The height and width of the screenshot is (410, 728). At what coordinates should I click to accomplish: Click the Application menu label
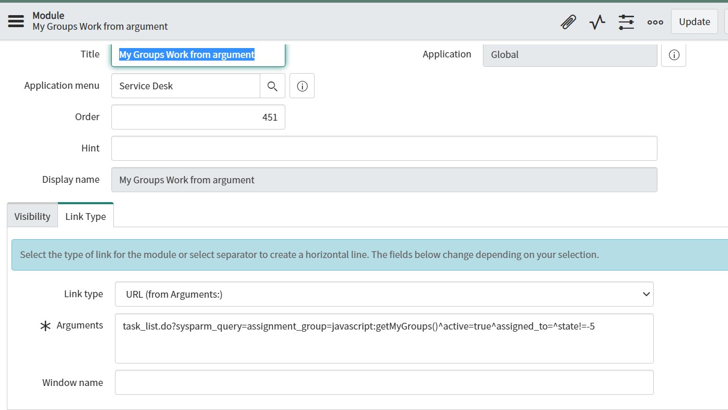62,85
